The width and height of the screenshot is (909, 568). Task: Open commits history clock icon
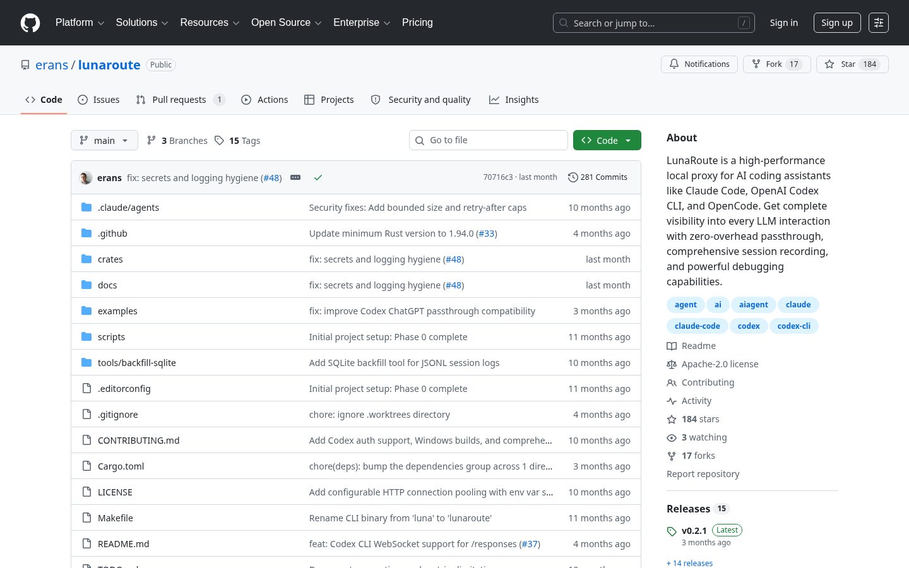pos(573,177)
